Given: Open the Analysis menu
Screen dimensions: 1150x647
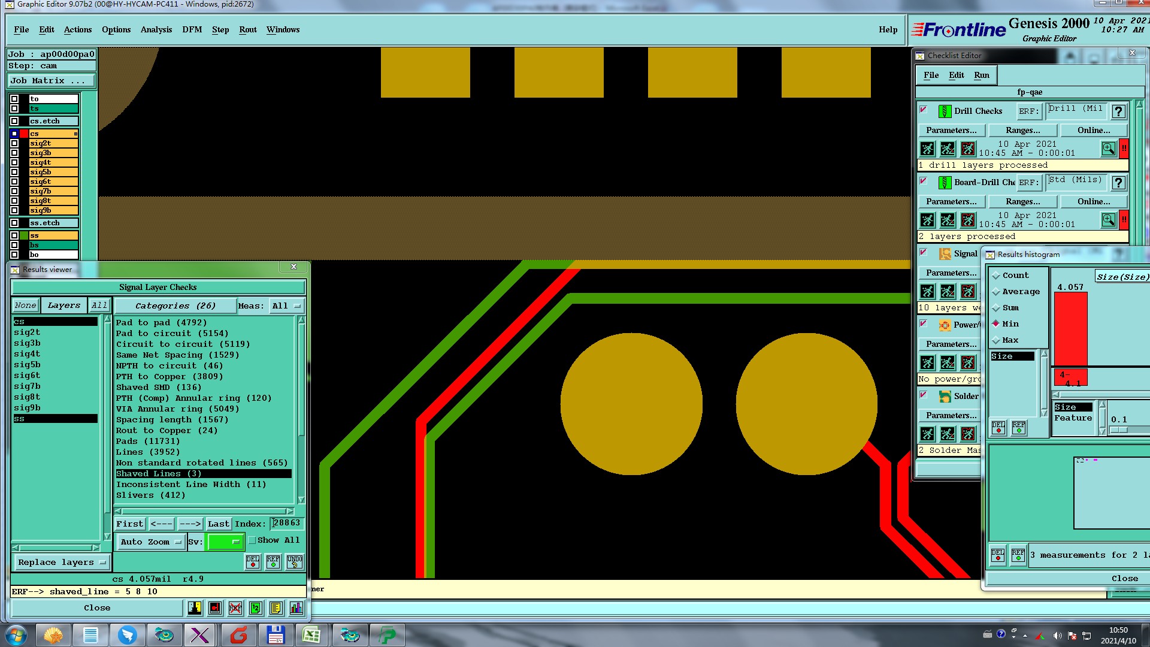Looking at the screenshot, I should tap(156, 29).
